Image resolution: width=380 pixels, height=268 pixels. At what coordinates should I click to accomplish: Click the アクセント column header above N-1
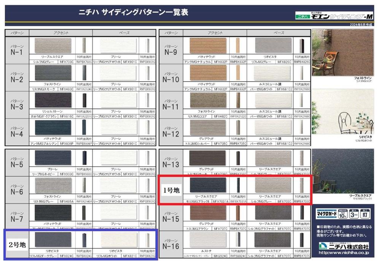pos(61,33)
